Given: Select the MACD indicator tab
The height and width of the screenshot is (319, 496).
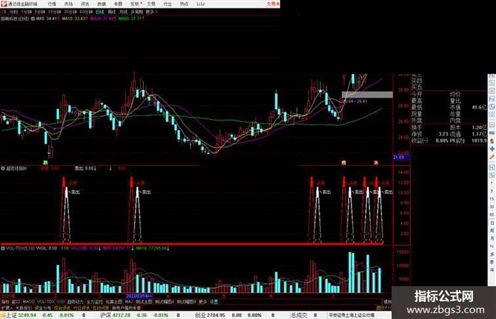Looking at the screenshot, I should (x=28, y=302).
